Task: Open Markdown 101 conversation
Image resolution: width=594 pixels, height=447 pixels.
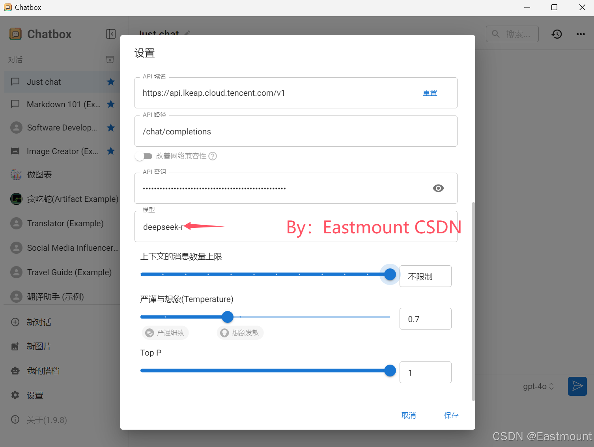Action: coord(62,104)
